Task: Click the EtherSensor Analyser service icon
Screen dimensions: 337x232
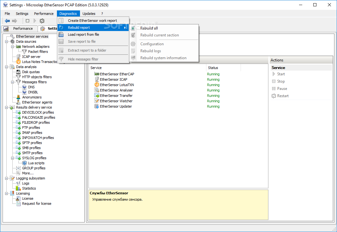Action: point(97,90)
